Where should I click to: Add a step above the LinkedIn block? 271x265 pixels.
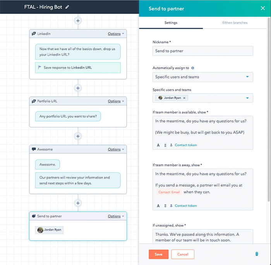click(x=78, y=21)
